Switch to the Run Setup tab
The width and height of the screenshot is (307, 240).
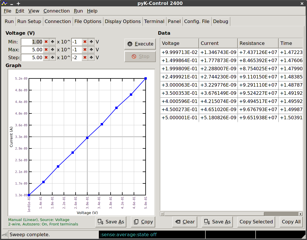coord(29,21)
